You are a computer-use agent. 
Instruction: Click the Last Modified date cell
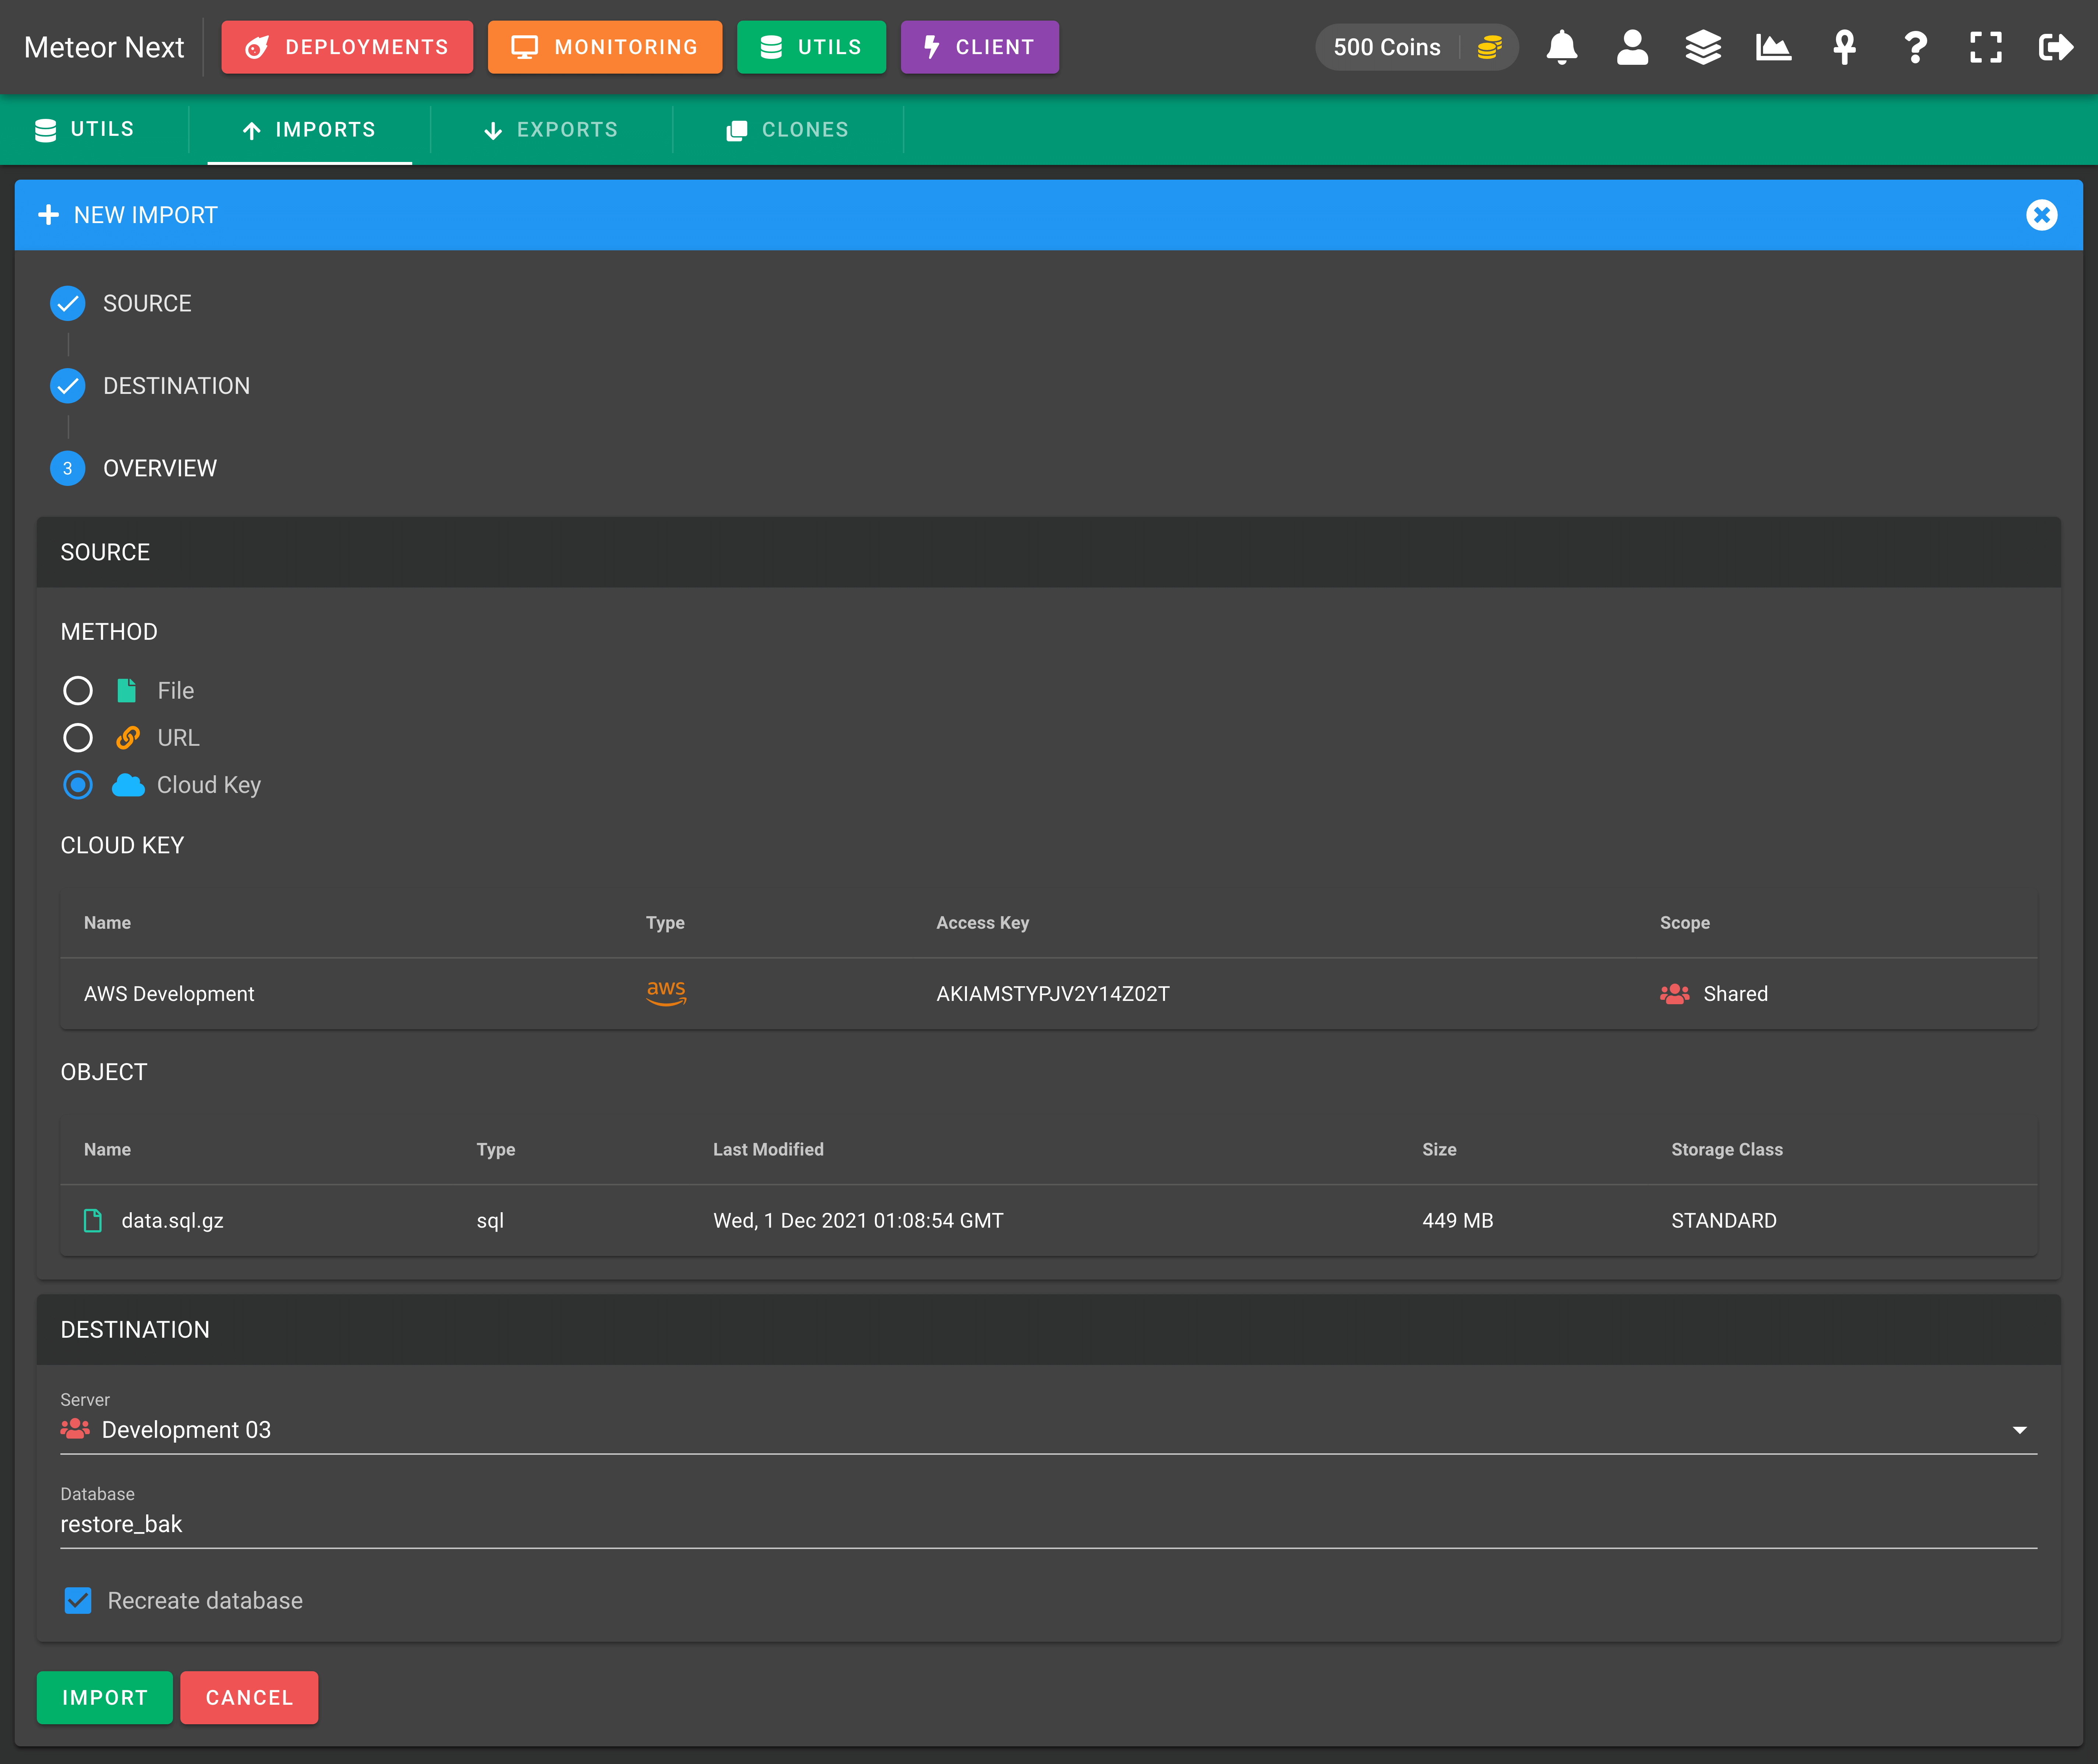(x=858, y=1221)
